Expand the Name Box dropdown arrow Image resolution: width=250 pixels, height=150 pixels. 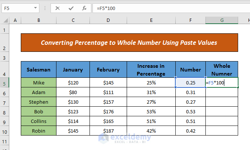tap(35, 8)
